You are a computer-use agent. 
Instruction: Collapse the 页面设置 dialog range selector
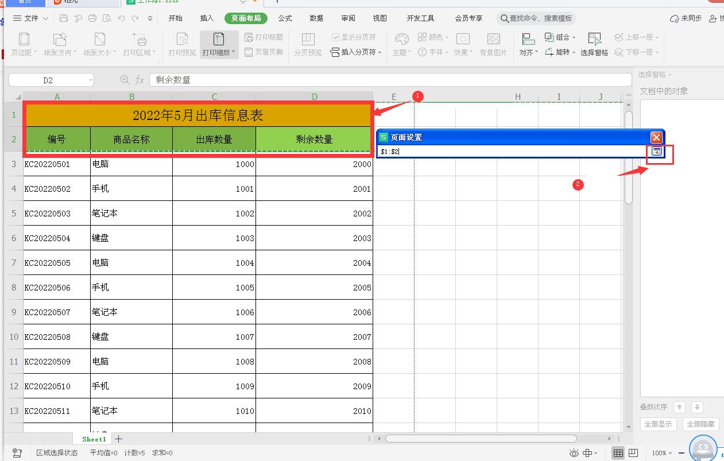(x=657, y=151)
